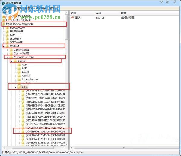This screenshot has width=181, height=156.
Task: Click the REG_SZ type cell
Action: [100, 18]
